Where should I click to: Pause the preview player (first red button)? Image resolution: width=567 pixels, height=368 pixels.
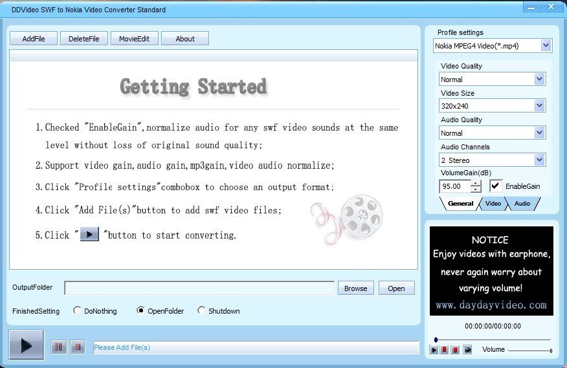[445, 349]
